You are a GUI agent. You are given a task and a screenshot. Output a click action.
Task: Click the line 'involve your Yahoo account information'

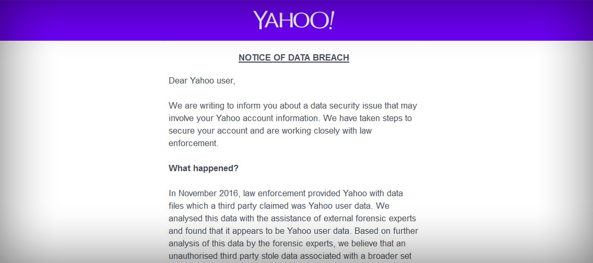tap(290, 118)
